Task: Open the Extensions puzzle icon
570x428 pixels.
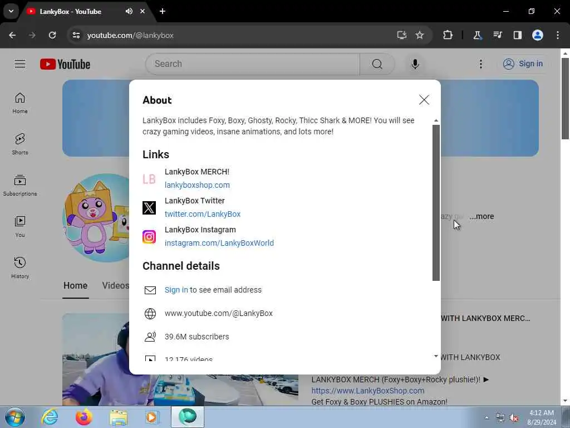Action: point(448,35)
